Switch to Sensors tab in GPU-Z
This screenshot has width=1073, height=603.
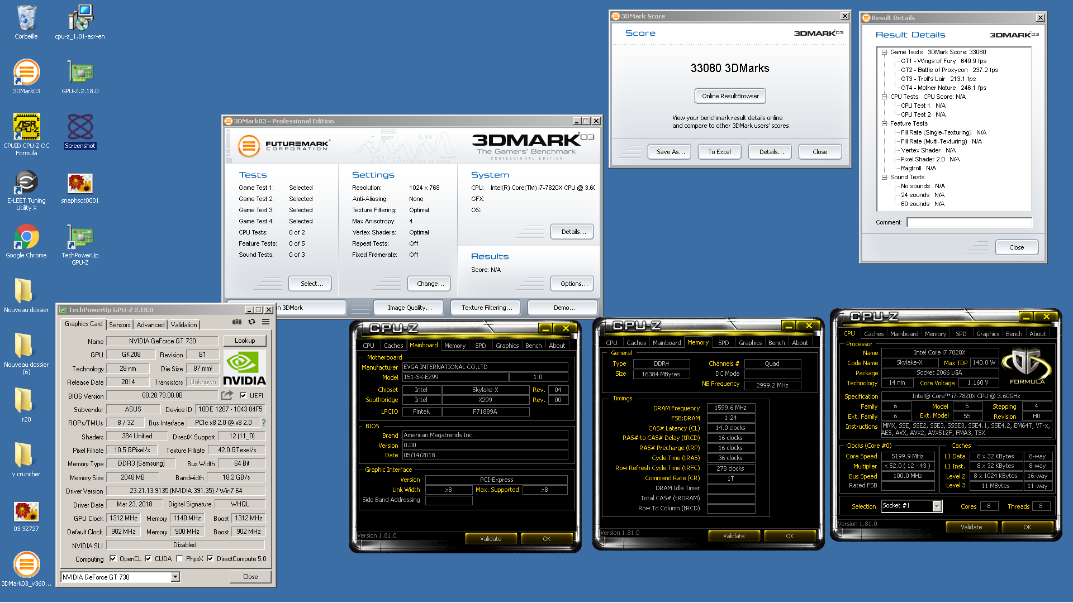click(x=120, y=324)
